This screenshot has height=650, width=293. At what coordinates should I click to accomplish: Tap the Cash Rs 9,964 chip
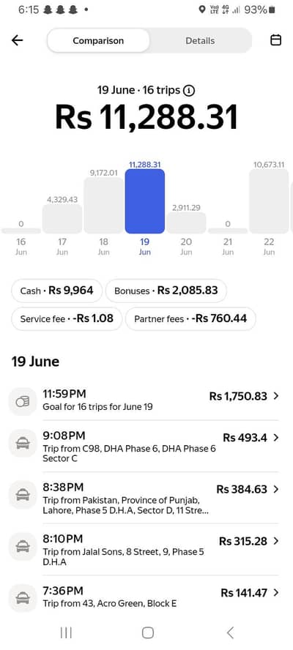pyautogui.click(x=57, y=291)
